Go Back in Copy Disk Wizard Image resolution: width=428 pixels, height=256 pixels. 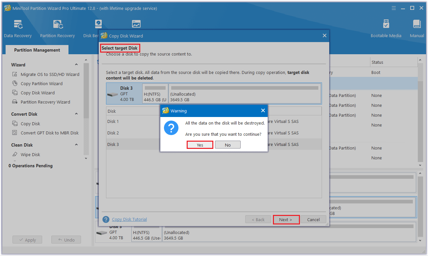coord(258,220)
